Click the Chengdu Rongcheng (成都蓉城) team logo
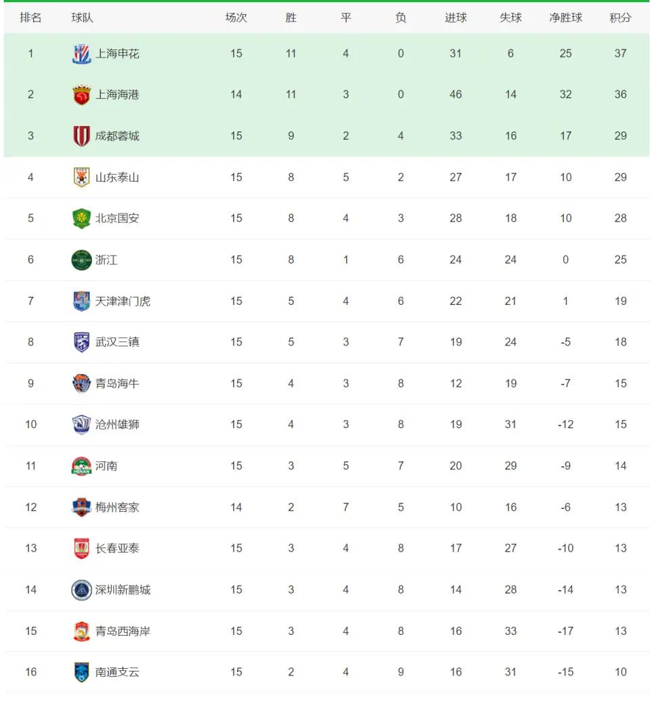Image resolution: width=650 pixels, height=702 pixels. (x=81, y=136)
